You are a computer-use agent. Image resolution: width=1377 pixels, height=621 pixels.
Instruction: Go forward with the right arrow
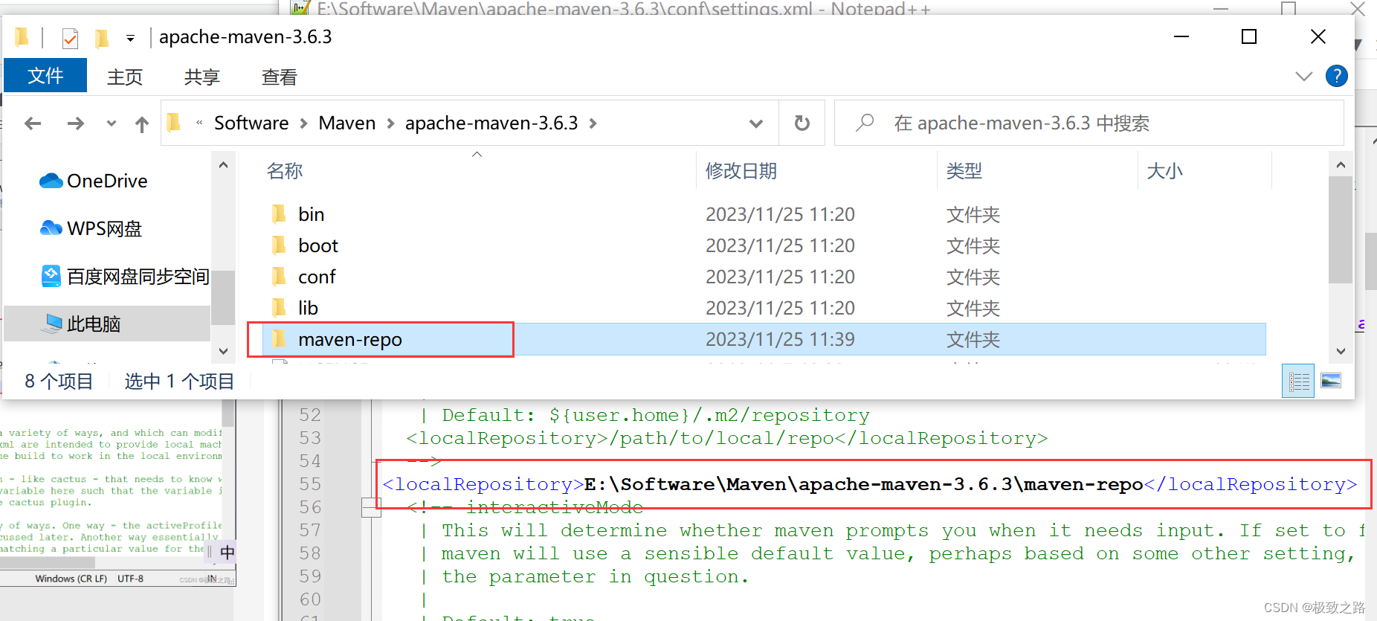pos(76,123)
